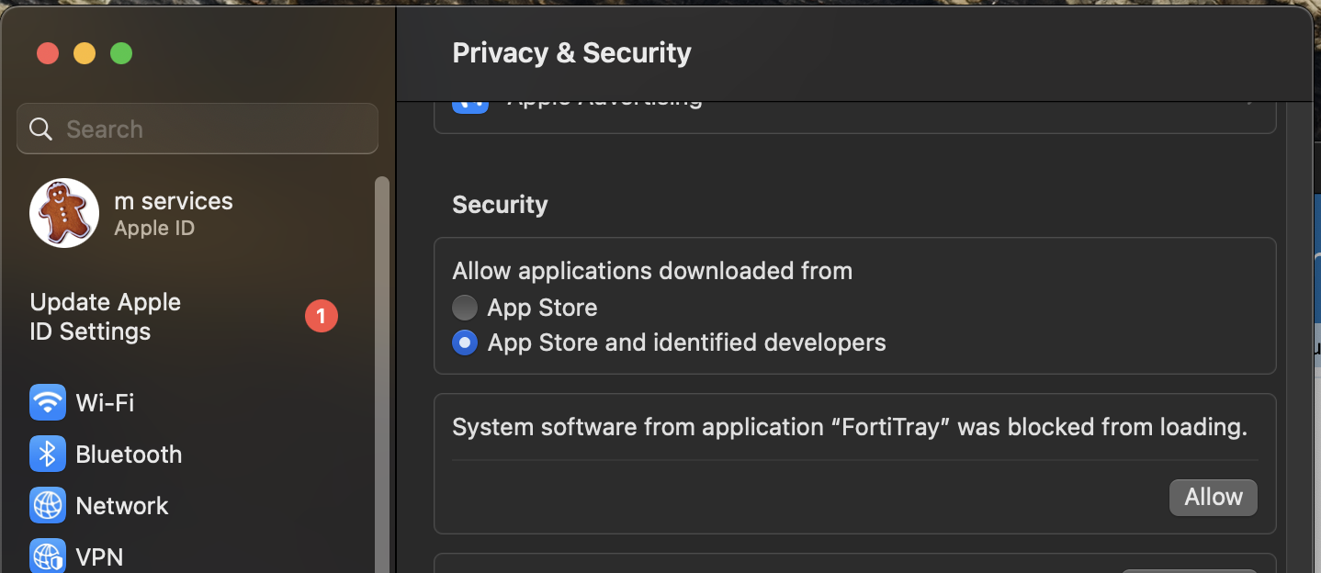
Task: Minimize the System Settings window
Action: (85, 53)
